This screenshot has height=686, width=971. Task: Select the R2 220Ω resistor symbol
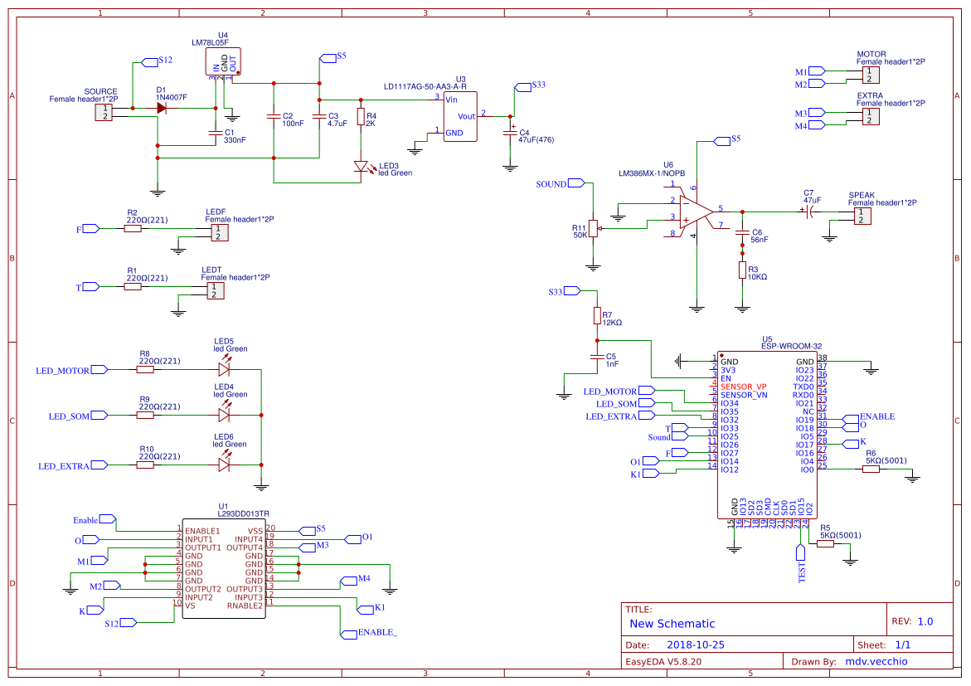133,229
